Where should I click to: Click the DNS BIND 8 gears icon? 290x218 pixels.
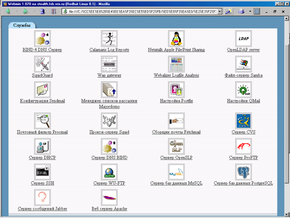click(x=110, y=146)
